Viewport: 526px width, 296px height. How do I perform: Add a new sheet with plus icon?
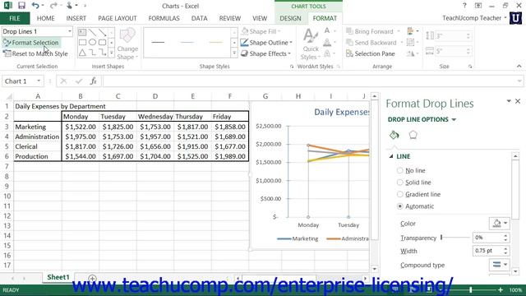click(92, 278)
